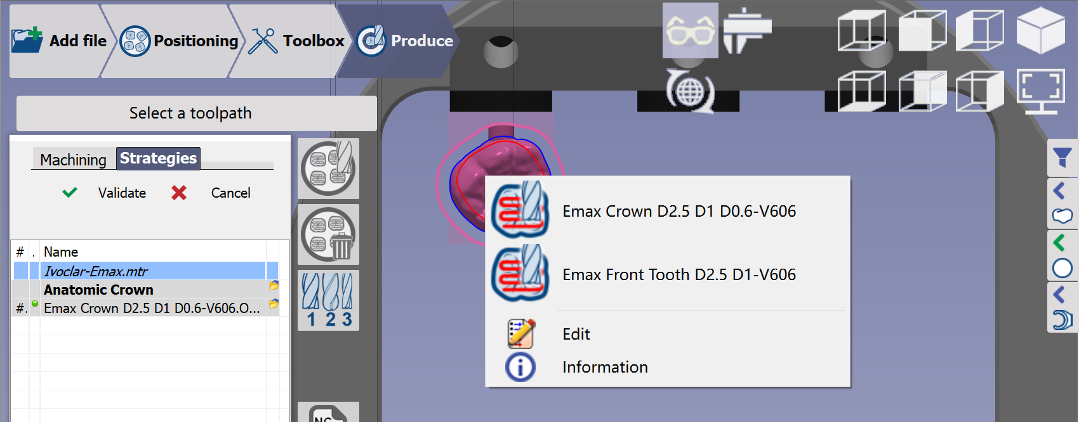Select the milling spindle icon
The height and width of the screenshot is (422, 1079).
(x=747, y=30)
